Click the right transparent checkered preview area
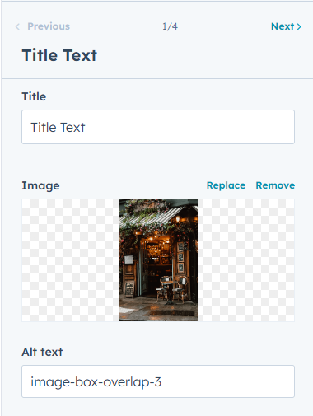The height and width of the screenshot is (416, 313). click(246, 260)
